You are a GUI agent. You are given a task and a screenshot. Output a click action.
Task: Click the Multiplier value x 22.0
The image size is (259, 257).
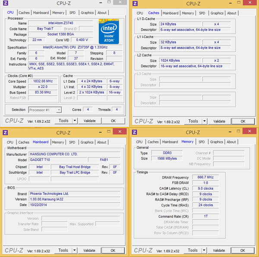(43, 87)
